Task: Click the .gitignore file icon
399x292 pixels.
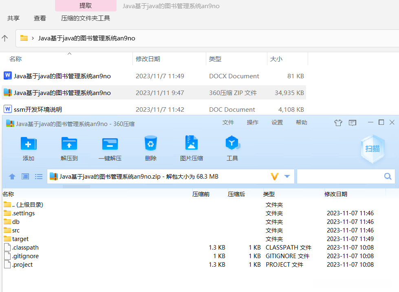Action: tap(8, 256)
